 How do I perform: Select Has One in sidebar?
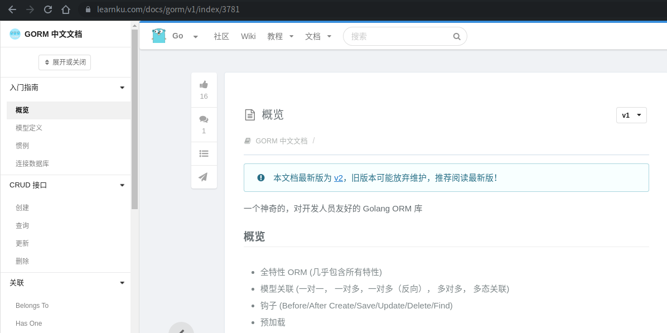(29, 323)
